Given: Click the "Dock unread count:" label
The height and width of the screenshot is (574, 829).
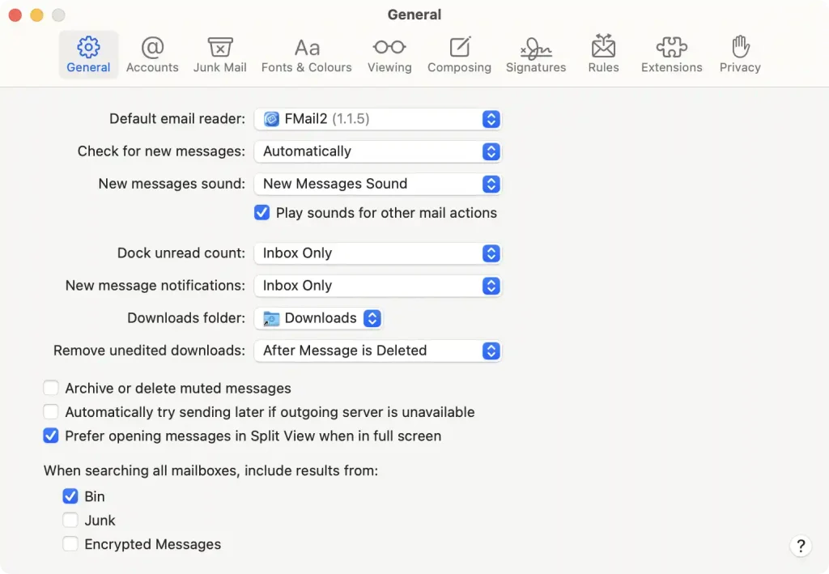Looking at the screenshot, I should coord(181,253).
